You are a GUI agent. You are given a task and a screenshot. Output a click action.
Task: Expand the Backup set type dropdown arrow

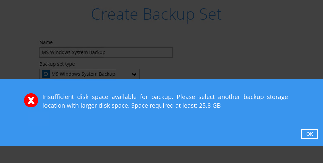tap(134, 74)
